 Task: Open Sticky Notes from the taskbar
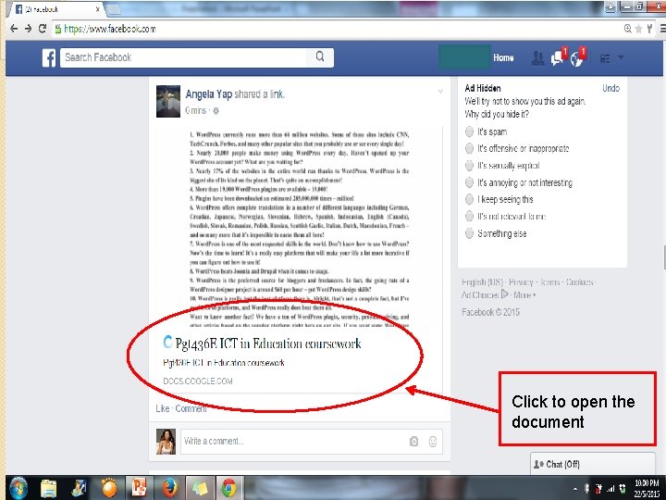[x=199, y=488]
